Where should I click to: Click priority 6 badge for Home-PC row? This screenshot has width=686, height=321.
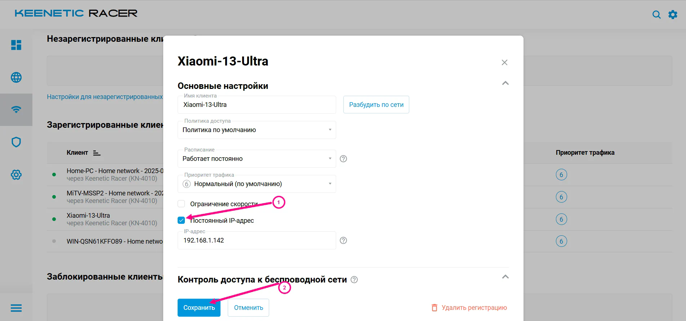coord(561,175)
